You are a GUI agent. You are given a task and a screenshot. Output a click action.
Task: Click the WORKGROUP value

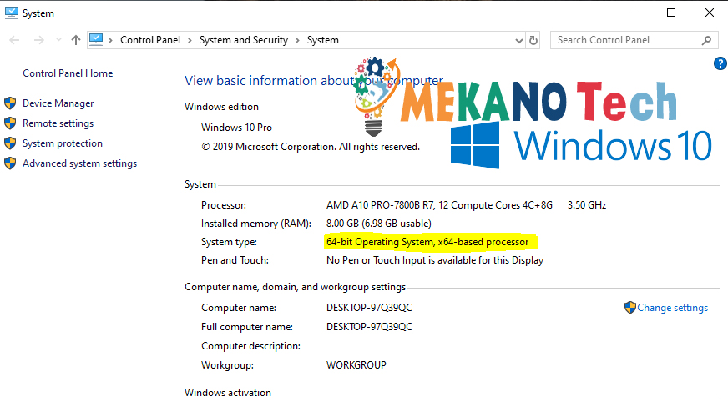coord(356,365)
